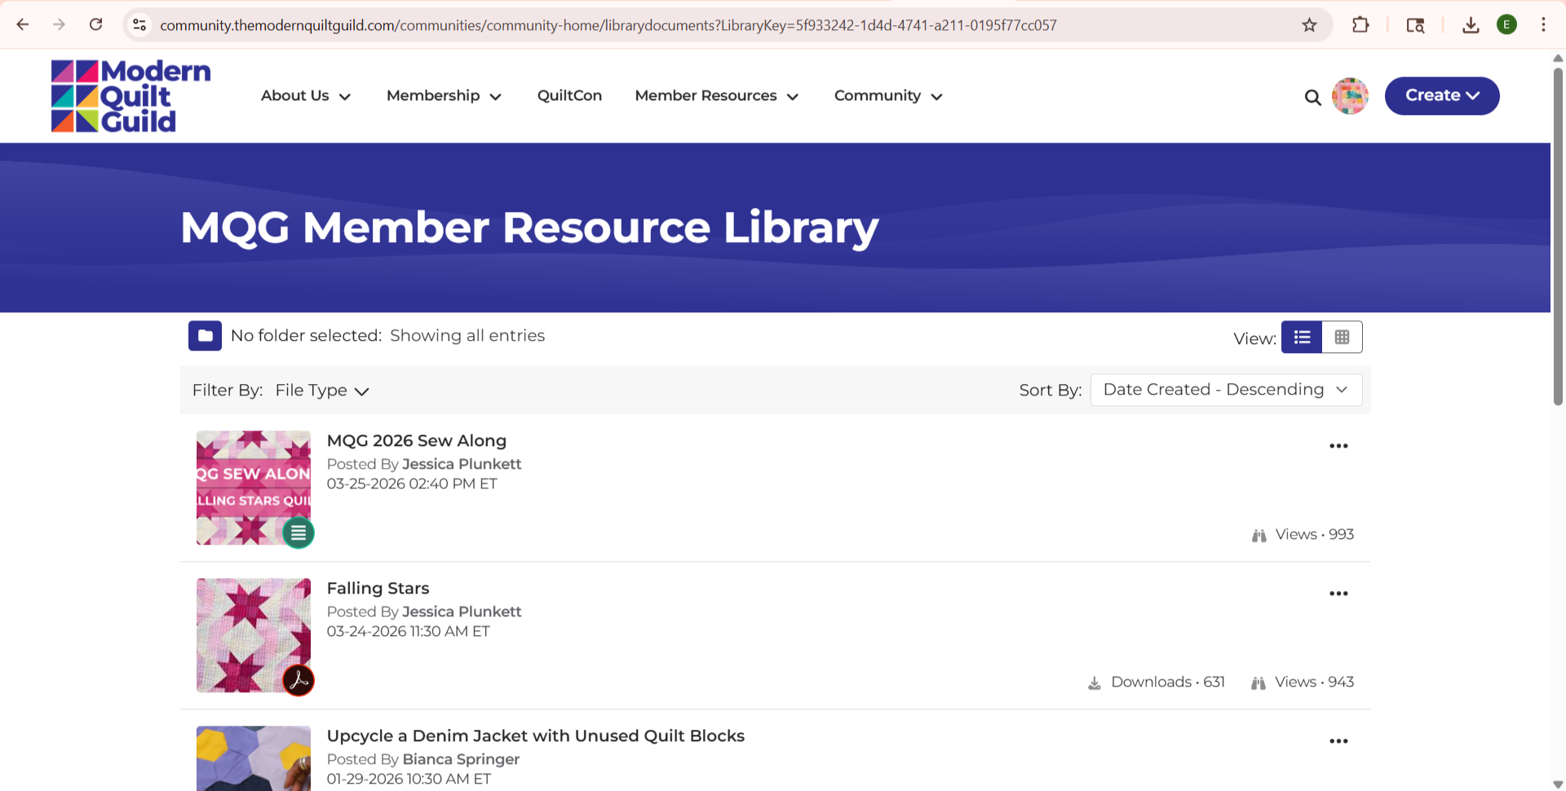Click the download icon next to Downloads 631
The width and height of the screenshot is (1566, 791).
[x=1095, y=683]
